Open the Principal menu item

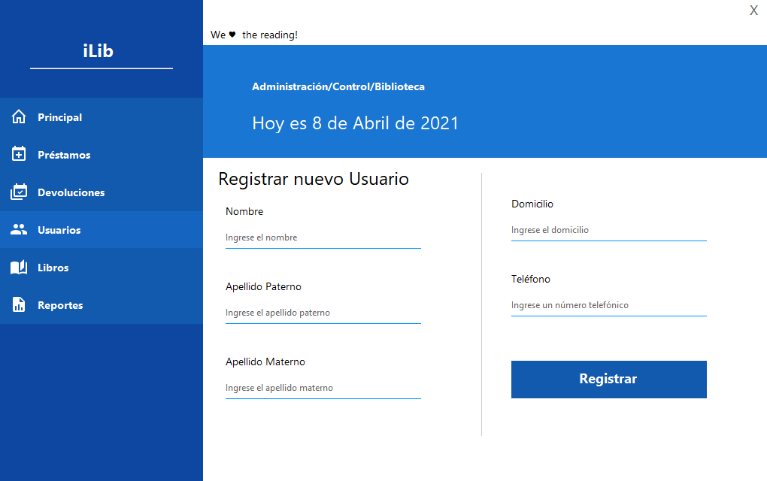pyautogui.click(x=102, y=116)
